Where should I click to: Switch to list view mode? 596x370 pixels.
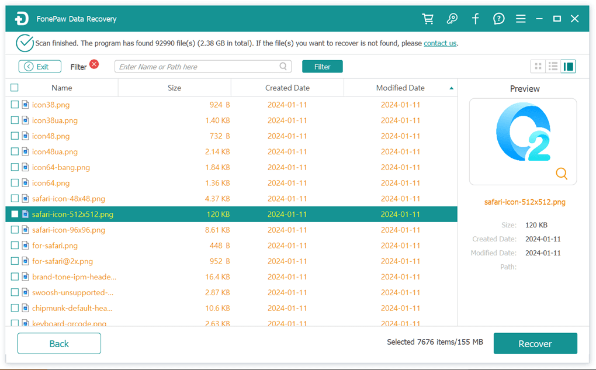(552, 66)
